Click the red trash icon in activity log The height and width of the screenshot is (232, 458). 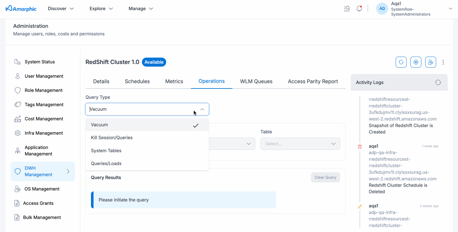click(360, 147)
